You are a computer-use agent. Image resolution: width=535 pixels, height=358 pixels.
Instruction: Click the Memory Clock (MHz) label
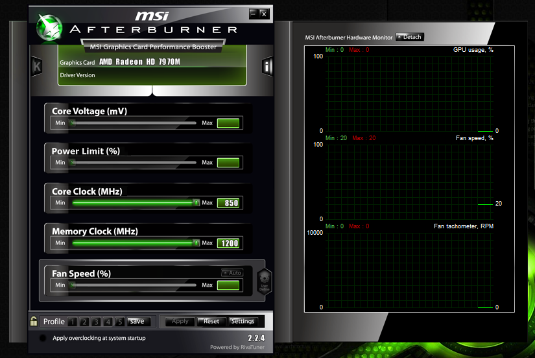pos(95,232)
